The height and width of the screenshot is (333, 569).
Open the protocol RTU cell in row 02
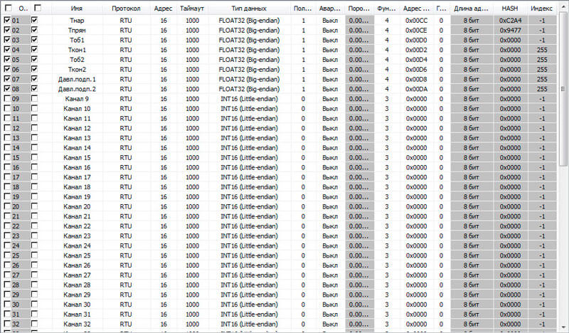[126, 31]
